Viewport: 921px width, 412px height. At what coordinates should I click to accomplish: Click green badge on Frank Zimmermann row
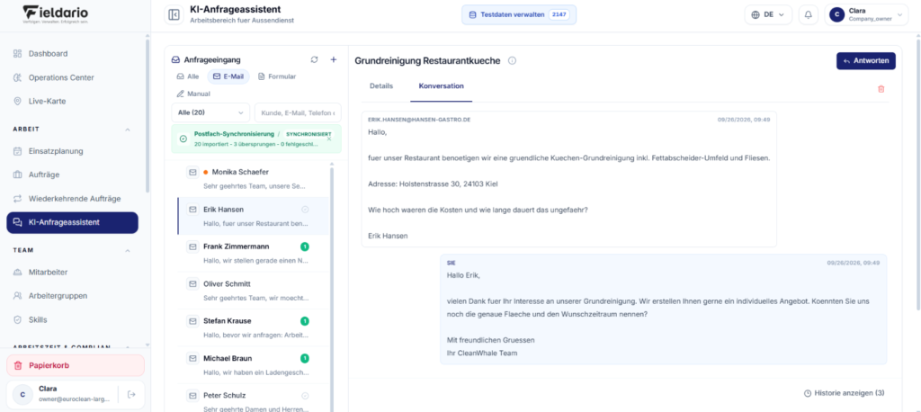point(304,246)
